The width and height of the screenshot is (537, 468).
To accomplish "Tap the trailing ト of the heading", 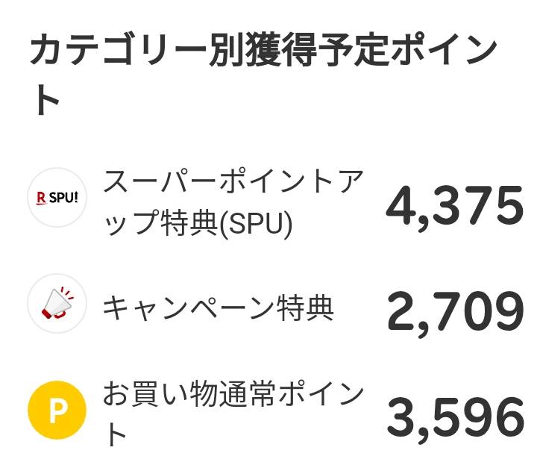I will [x=46, y=101].
